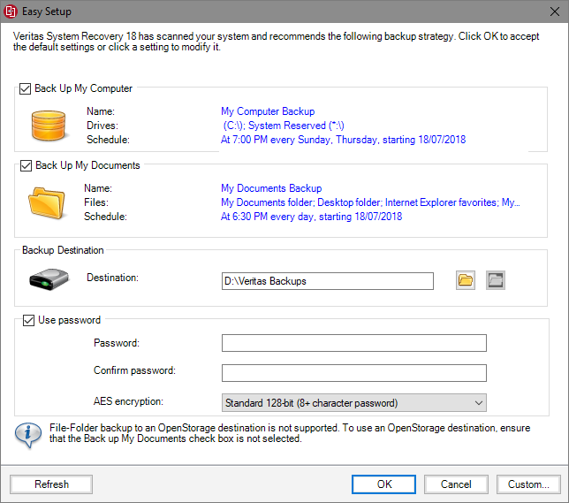Edit the My Documents folder files link
The image size is (569, 503).
370,202
